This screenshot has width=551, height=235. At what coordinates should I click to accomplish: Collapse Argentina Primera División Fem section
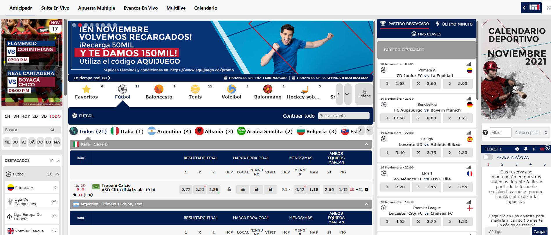pos(366,204)
